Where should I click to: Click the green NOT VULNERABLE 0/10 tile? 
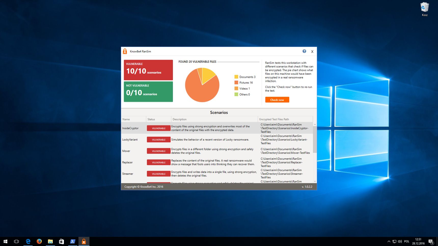pos(148,91)
